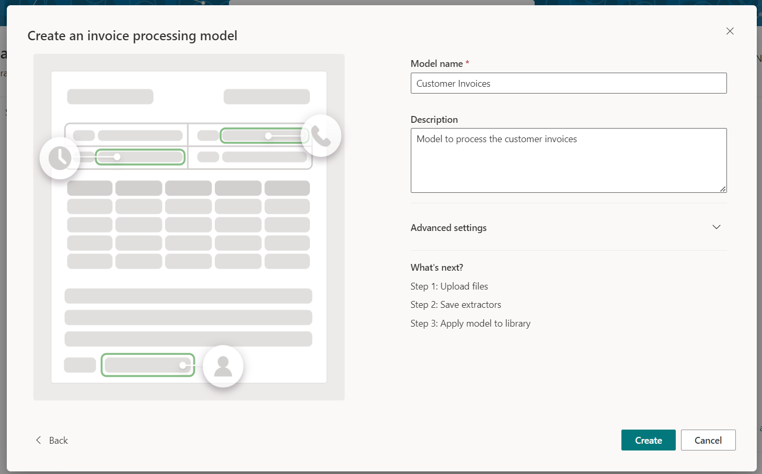Click the green highlighted field beside the person icon

point(147,365)
